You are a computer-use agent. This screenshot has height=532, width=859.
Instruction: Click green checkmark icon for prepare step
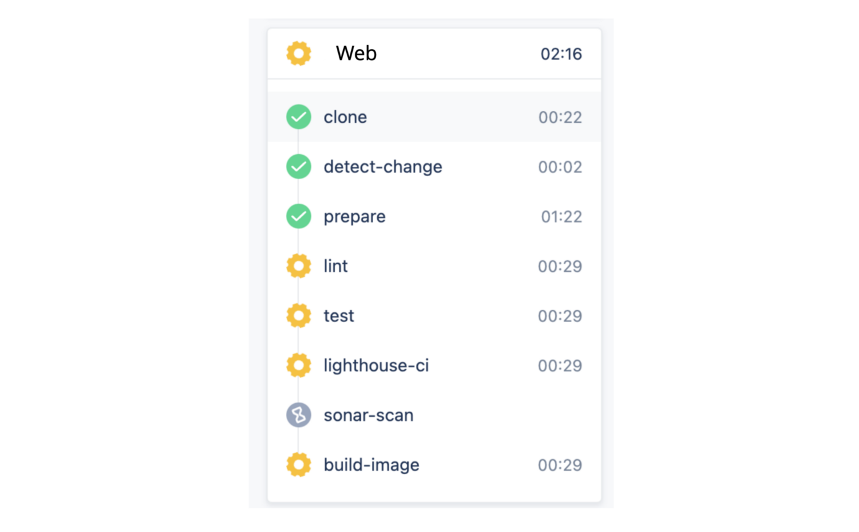[299, 217]
